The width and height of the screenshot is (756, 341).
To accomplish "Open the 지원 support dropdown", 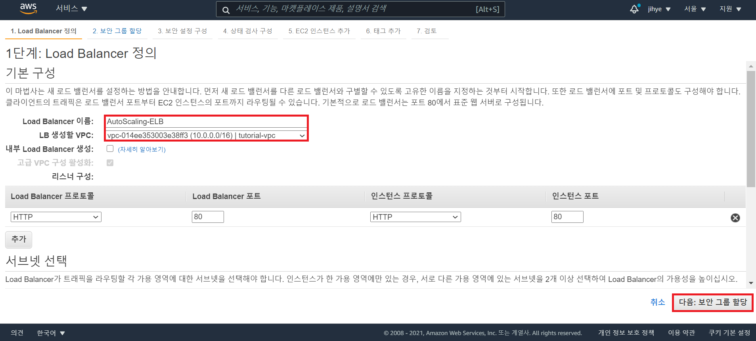I will (x=730, y=9).
